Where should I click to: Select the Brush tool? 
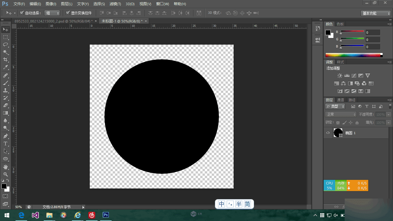pyautogui.click(x=5, y=83)
